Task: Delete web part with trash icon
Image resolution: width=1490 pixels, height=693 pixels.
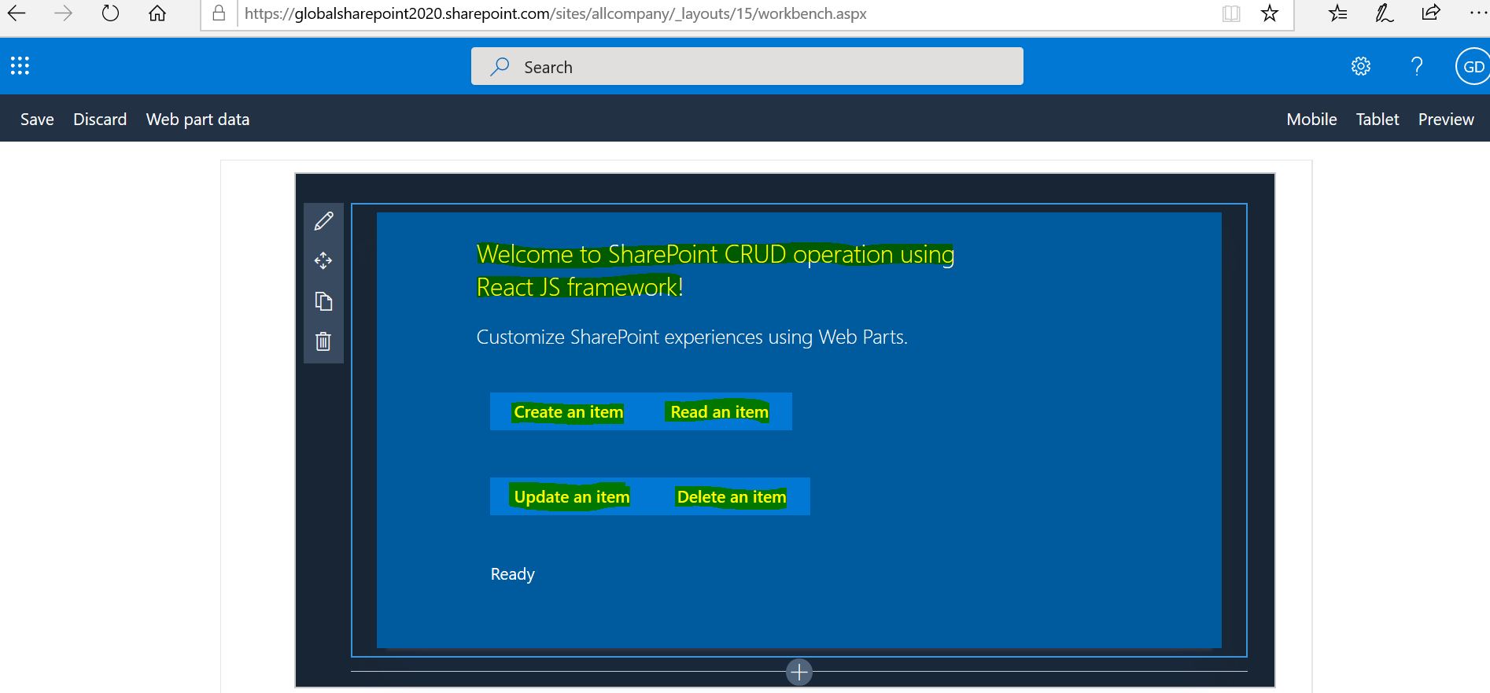Action: 323,341
